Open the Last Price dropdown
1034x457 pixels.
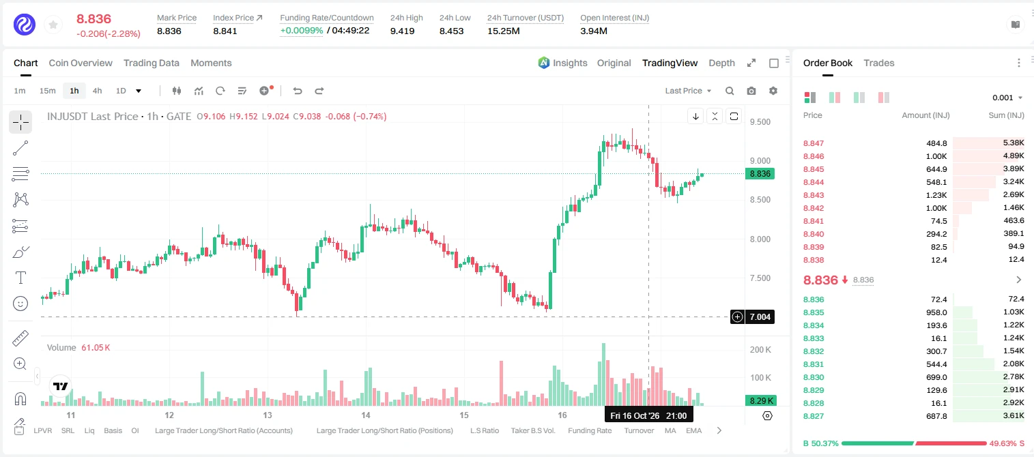[x=688, y=91]
